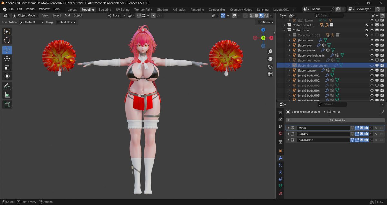This screenshot has height=205, width=387.
Task: Toggle Solidify modifier edit mode display
Action: coord(357,134)
